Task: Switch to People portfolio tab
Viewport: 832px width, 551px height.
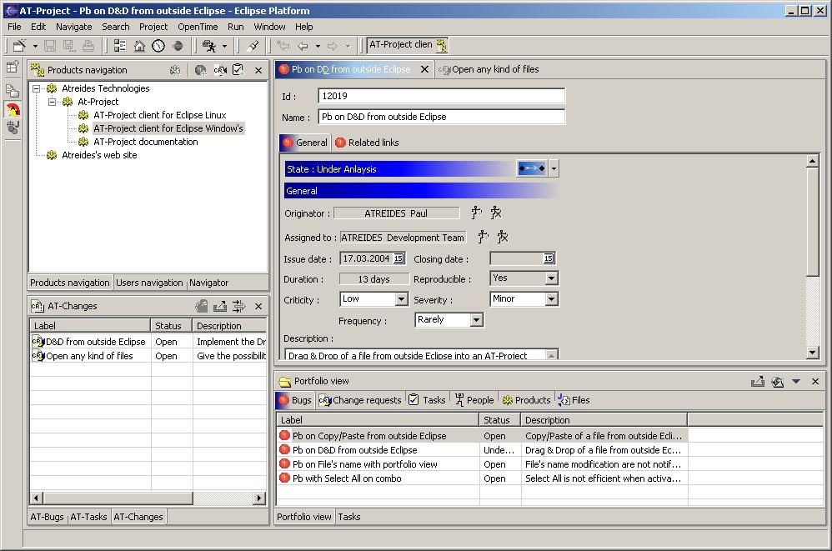Action: point(474,400)
